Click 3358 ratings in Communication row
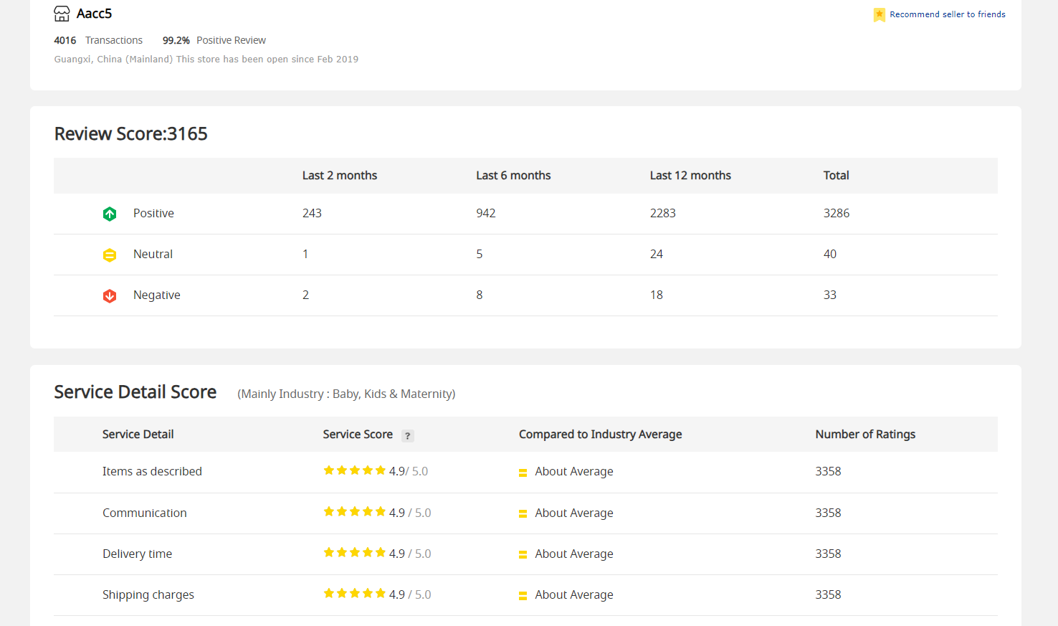This screenshot has height=626, width=1058. 828,513
